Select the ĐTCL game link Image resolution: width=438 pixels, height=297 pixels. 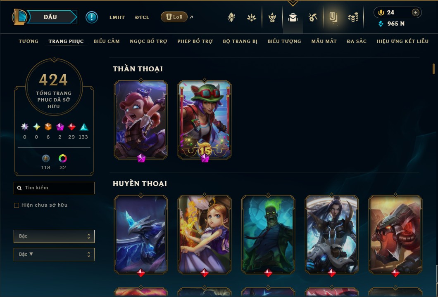(142, 17)
